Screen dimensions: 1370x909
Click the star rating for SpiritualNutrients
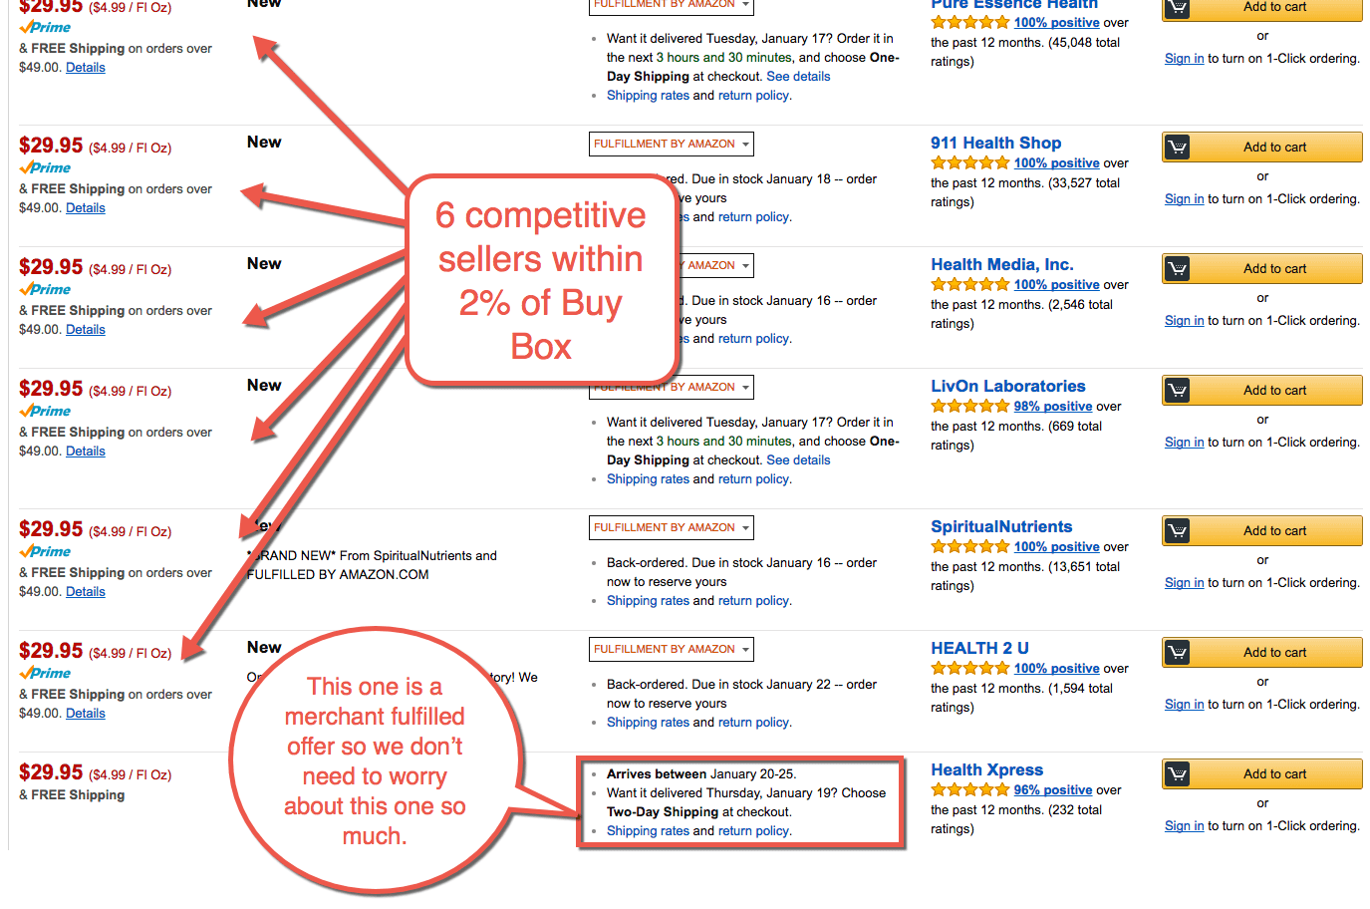click(969, 546)
